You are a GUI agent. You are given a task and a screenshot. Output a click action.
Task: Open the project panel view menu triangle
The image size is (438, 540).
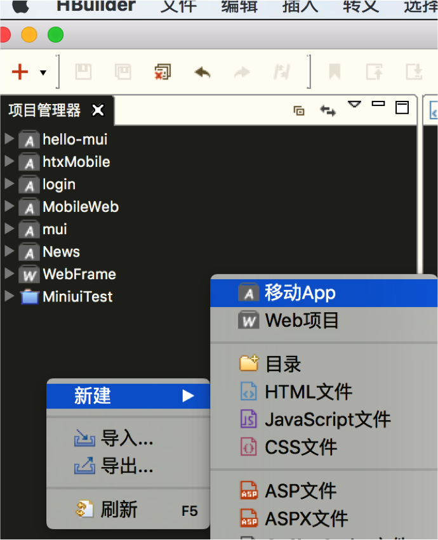(x=354, y=104)
